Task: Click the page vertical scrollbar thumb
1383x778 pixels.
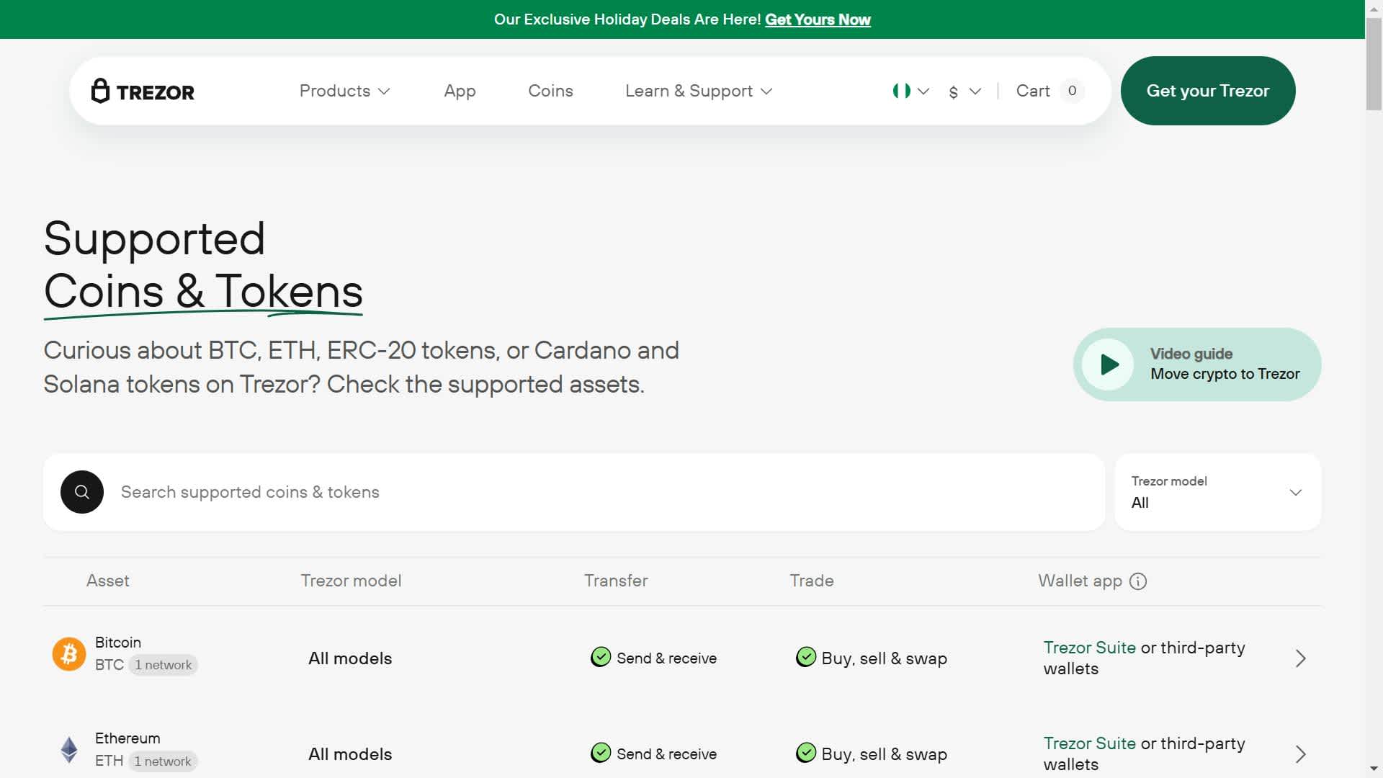Action: click(1374, 63)
